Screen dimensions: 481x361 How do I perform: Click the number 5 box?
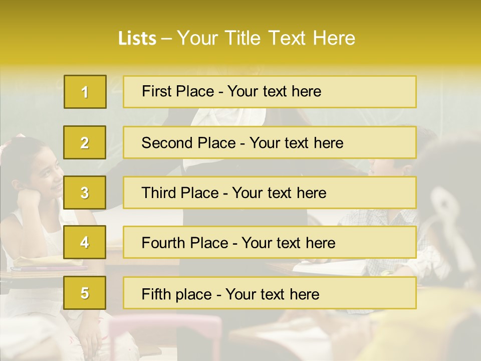(x=85, y=292)
